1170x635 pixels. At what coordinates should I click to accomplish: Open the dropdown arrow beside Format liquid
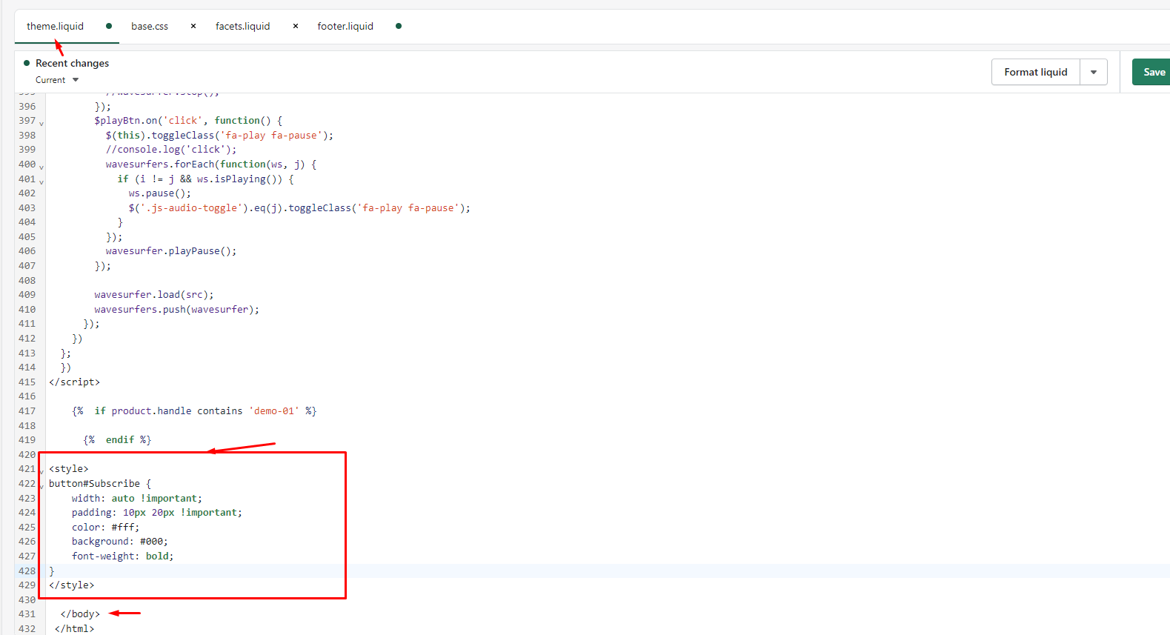tap(1094, 72)
